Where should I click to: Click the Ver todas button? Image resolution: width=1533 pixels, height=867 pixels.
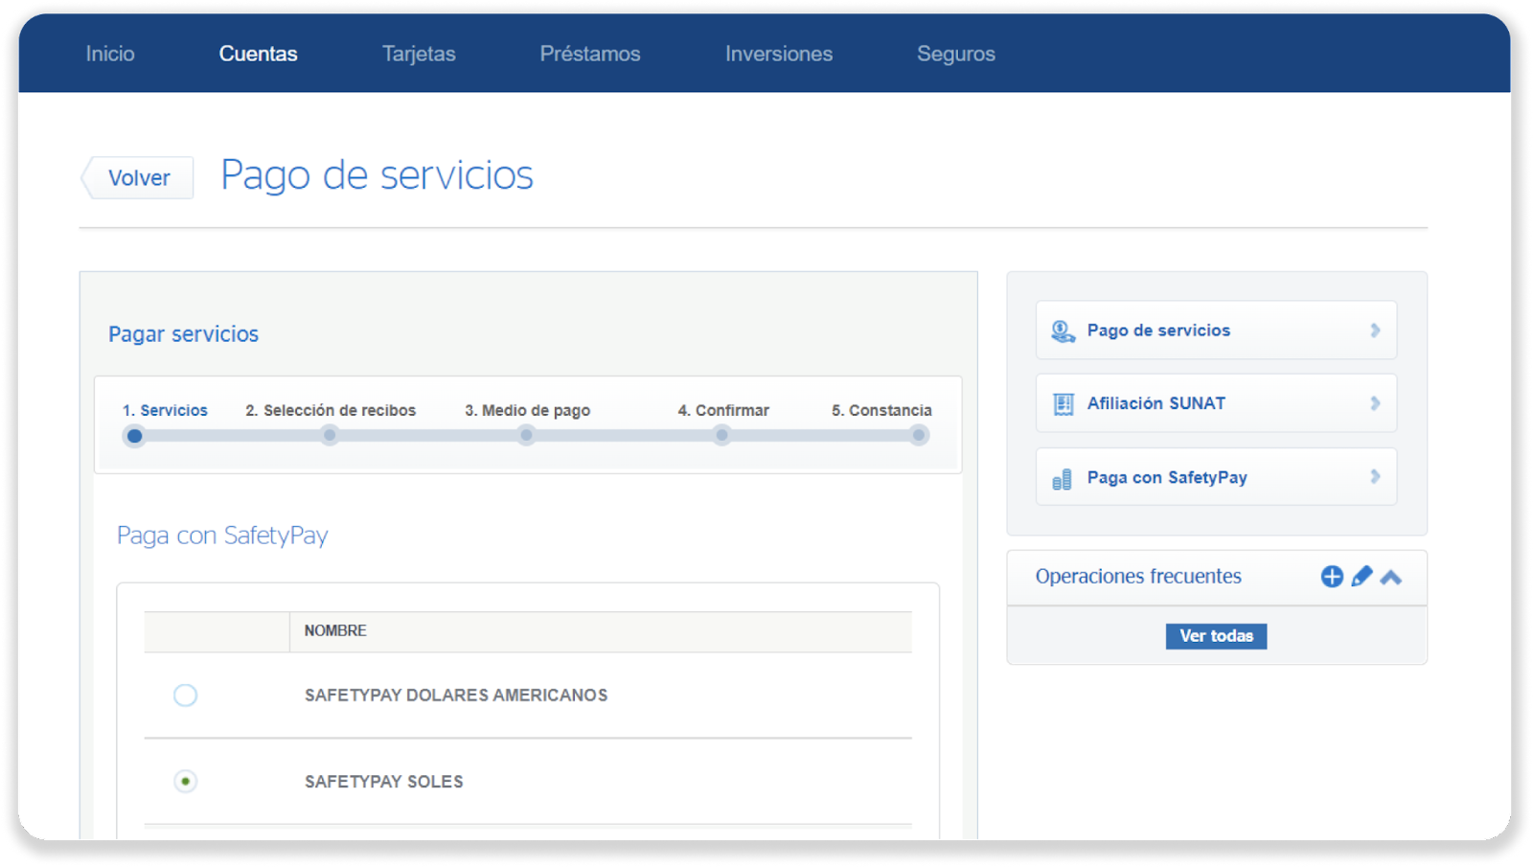(x=1216, y=636)
